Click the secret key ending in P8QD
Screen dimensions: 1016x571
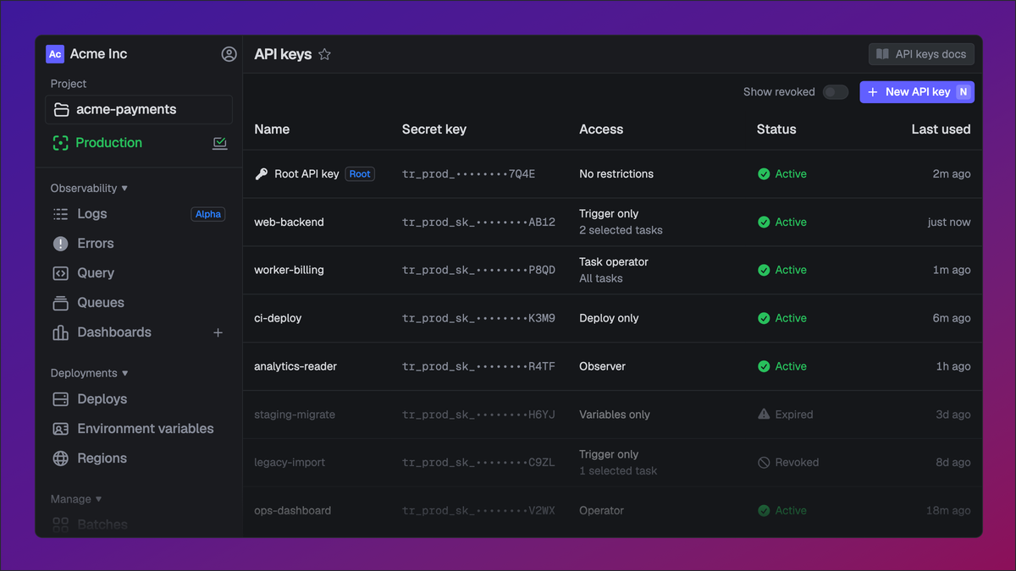click(x=478, y=271)
